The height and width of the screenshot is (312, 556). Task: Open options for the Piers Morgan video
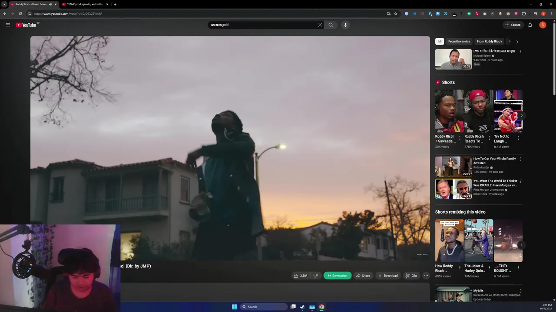[x=521, y=181]
